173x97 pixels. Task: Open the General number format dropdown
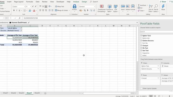pyautogui.click(x=95, y=6)
